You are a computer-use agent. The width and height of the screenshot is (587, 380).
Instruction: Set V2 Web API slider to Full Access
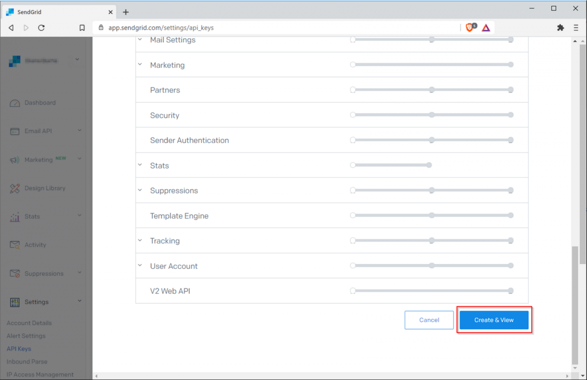[511, 291]
